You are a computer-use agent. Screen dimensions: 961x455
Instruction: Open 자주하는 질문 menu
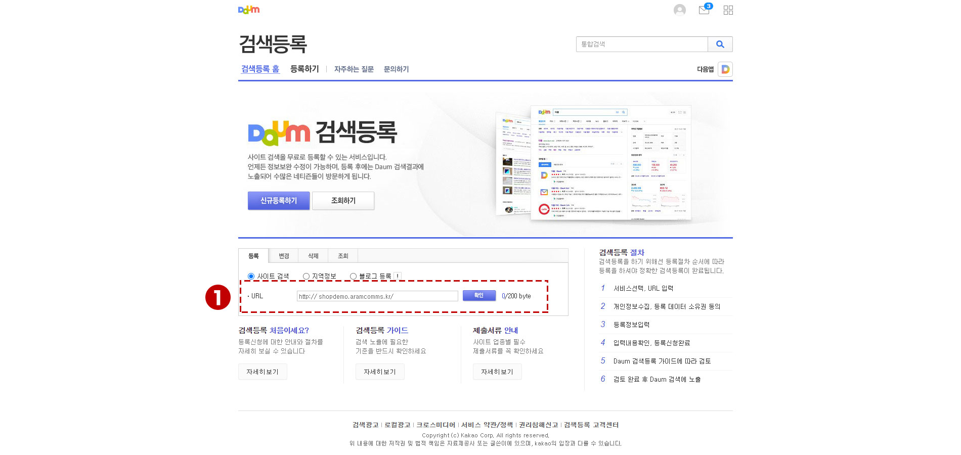click(354, 69)
